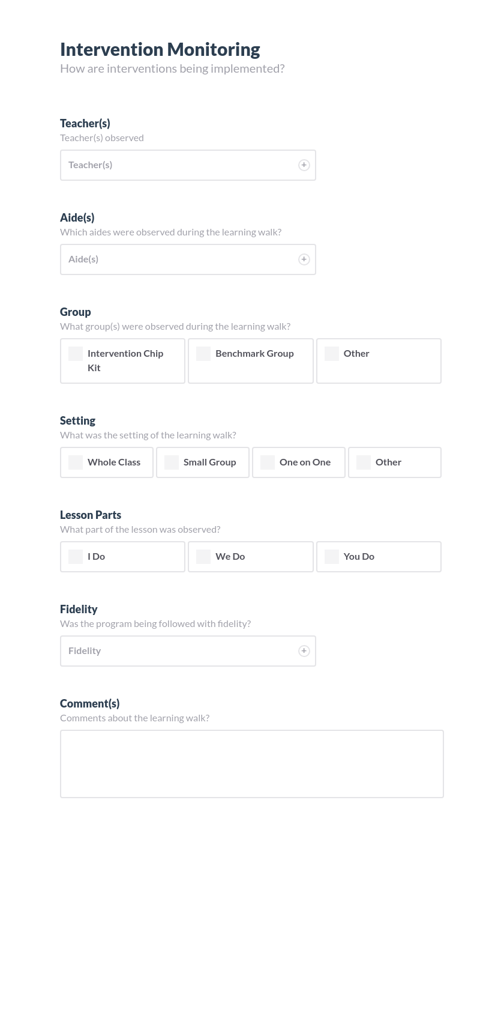504x1009 pixels.
Task: Select the Small Group checkbox
Action: (x=172, y=462)
